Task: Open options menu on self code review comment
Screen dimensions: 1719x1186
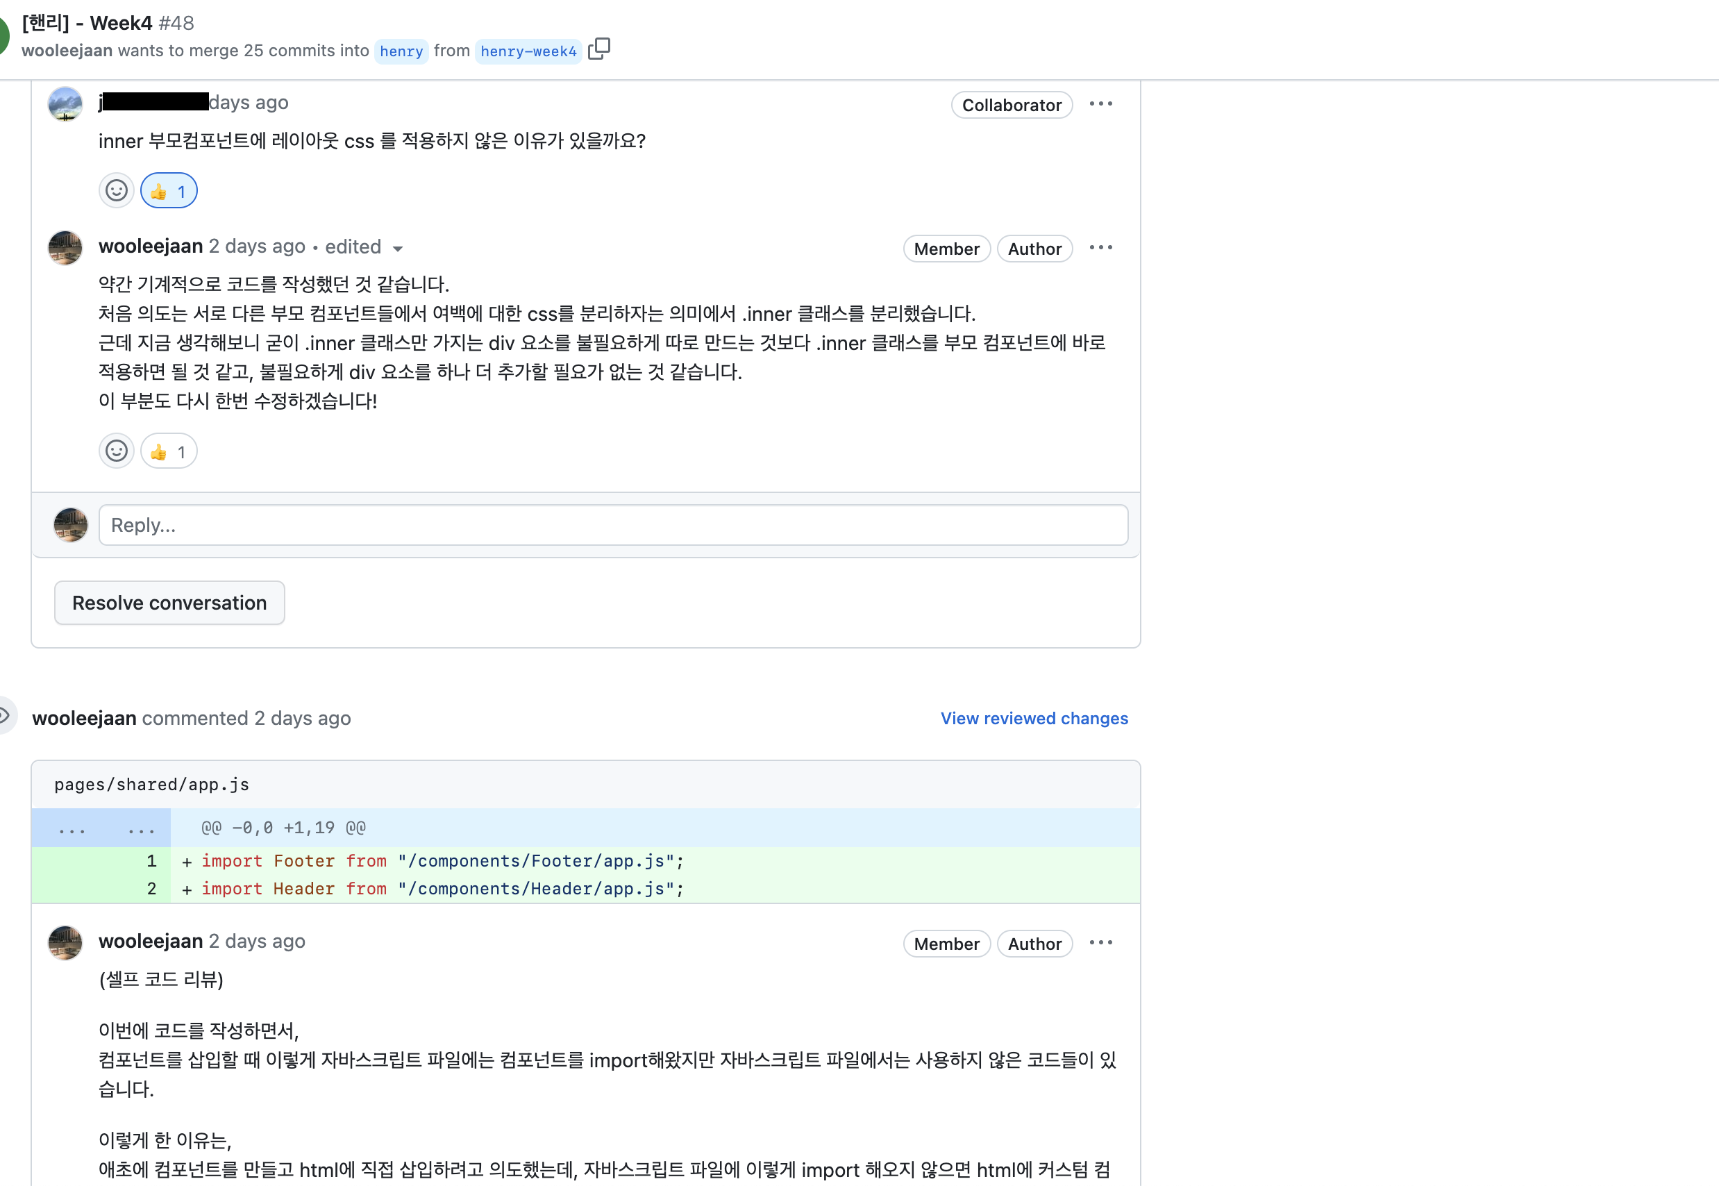Action: [x=1100, y=943]
